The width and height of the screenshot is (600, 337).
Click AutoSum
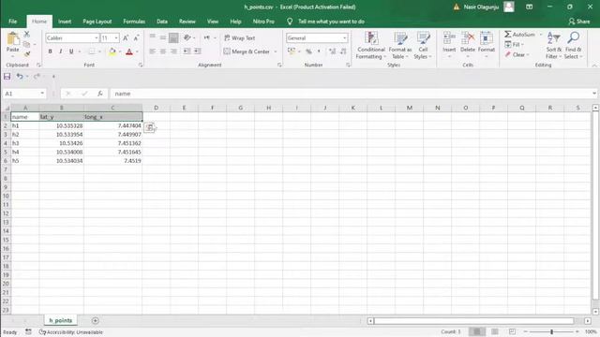coord(519,35)
